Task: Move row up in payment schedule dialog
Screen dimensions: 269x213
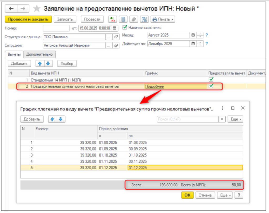Action: 52,119
